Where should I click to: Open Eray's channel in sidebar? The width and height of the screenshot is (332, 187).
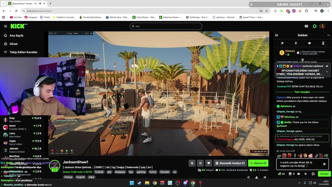[x=22, y=120]
